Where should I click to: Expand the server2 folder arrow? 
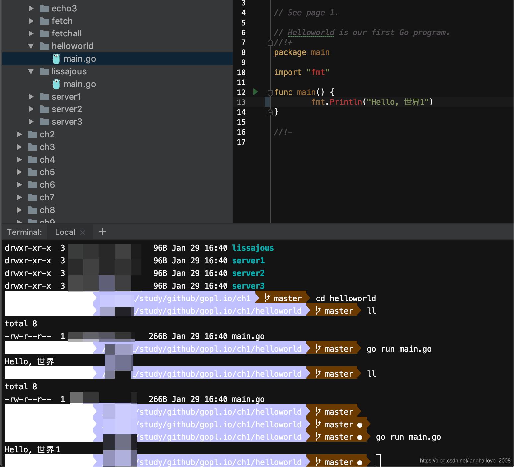(x=31, y=109)
